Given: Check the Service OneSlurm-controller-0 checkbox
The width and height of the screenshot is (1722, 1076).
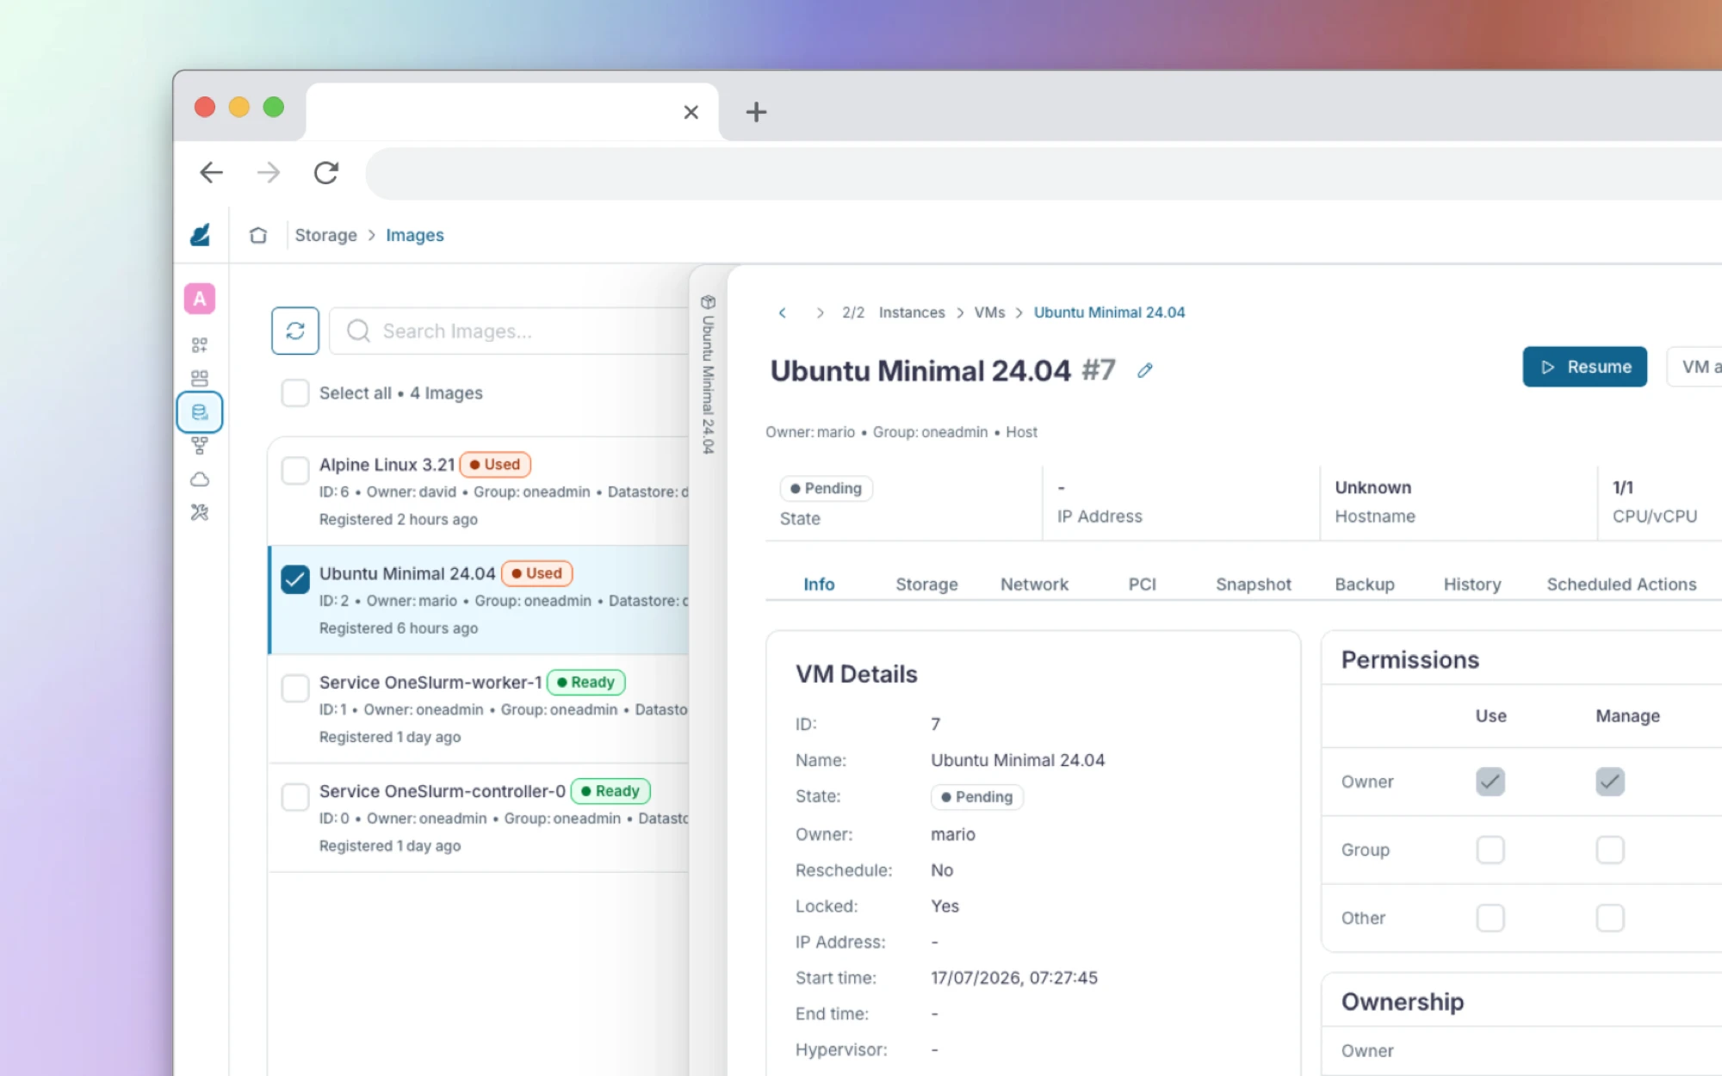Looking at the screenshot, I should [x=295, y=797].
